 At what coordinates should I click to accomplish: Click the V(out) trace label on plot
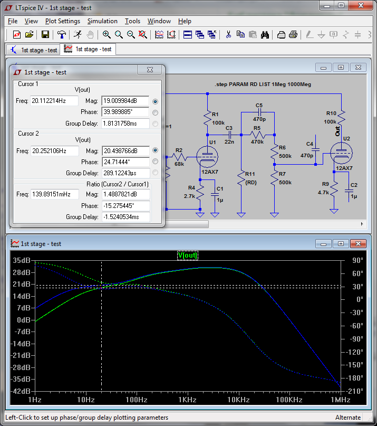click(x=187, y=255)
